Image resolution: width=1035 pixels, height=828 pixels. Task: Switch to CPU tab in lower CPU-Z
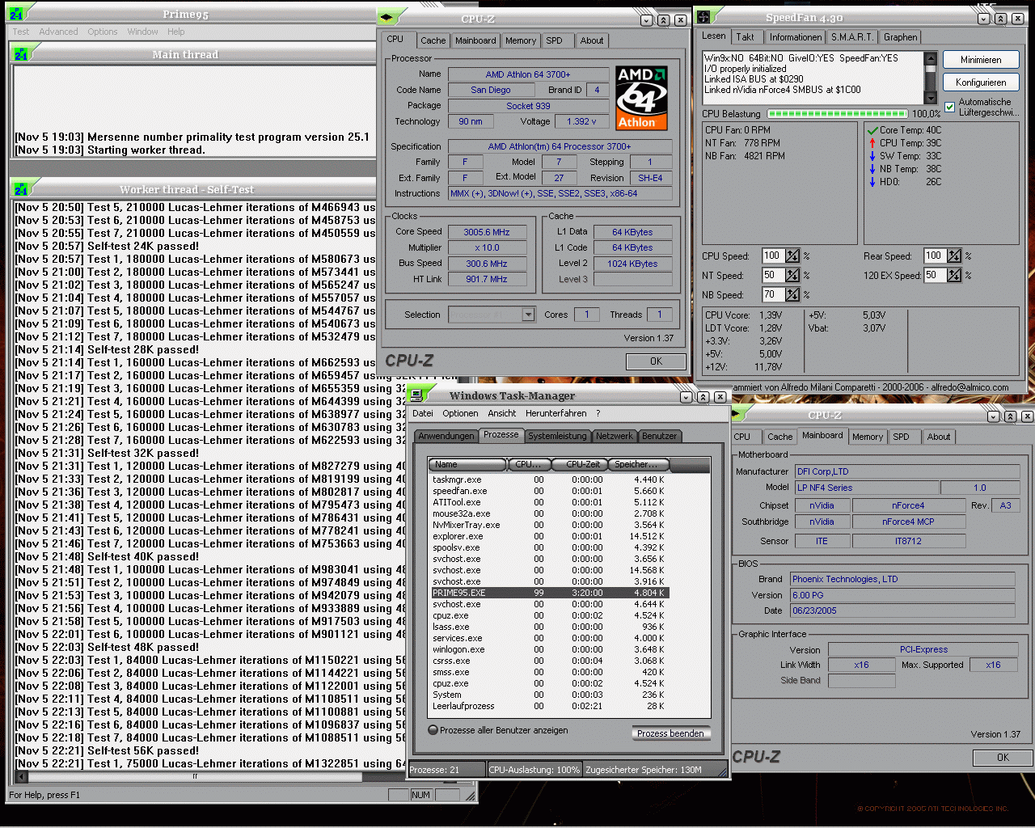741,437
